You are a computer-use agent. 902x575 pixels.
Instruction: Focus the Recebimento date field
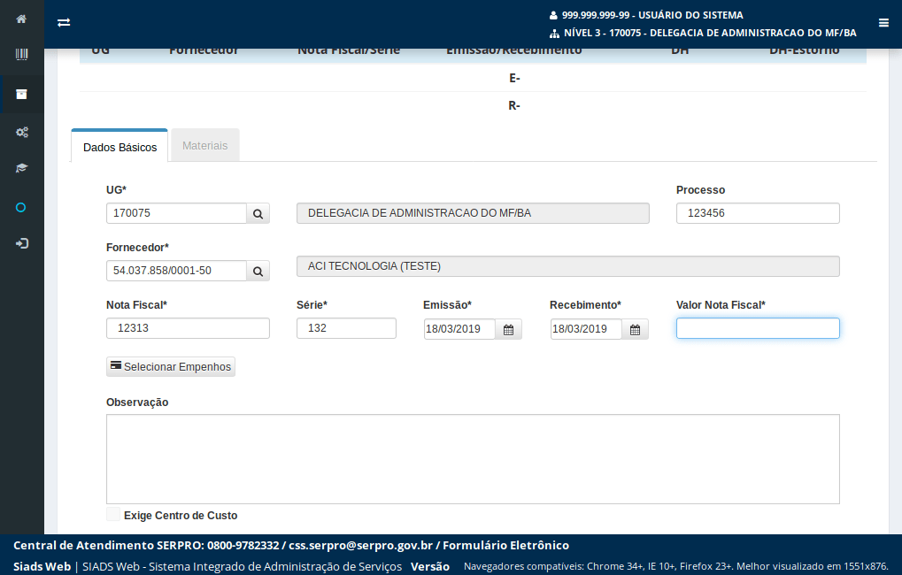click(586, 329)
